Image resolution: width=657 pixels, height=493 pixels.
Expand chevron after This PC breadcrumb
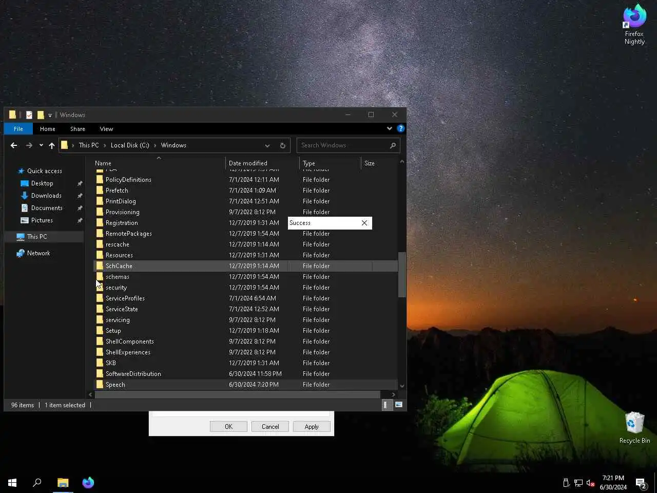[x=105, y=145]
